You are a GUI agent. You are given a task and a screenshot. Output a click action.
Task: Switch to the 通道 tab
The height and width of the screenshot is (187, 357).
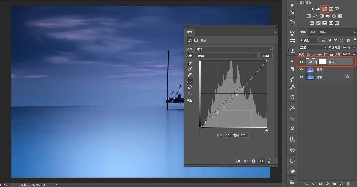(x=313, y=32)
